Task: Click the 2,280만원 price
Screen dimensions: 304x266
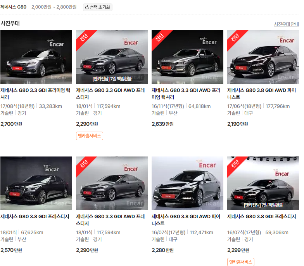Action: [x=162, y=250]
